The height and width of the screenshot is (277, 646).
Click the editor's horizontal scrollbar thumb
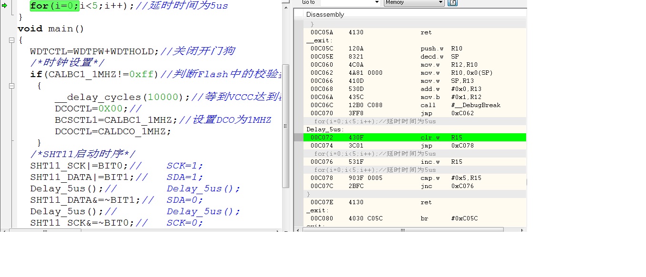click(x=45, y=230)
